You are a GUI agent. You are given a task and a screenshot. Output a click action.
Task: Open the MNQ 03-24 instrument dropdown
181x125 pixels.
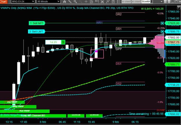click(23, 1)
